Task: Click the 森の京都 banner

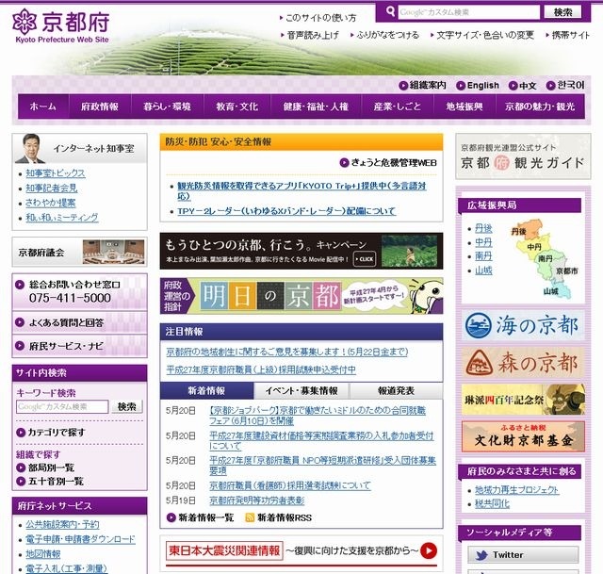Action: pos(523,362)
